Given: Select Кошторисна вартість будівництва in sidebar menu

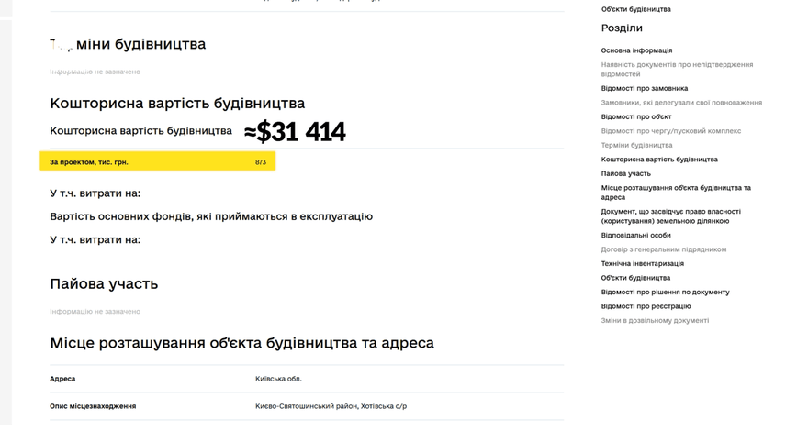Looking at the screenshot, I should point(659,160).
